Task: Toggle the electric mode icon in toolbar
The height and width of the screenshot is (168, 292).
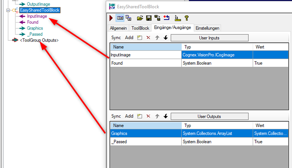Action: pos(120,18)
